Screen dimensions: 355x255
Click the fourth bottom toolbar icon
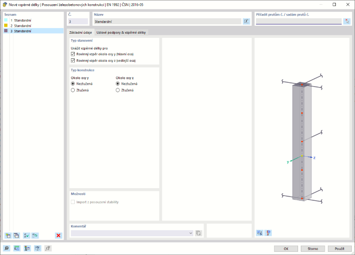(37, 248)
